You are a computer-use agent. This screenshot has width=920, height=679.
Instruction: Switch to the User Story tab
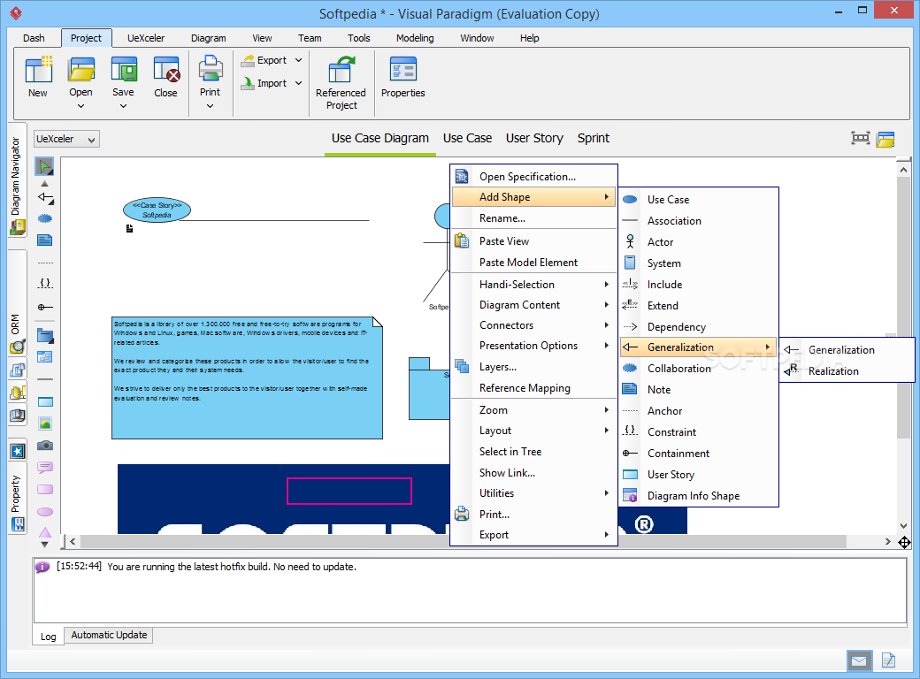point(534,139)
